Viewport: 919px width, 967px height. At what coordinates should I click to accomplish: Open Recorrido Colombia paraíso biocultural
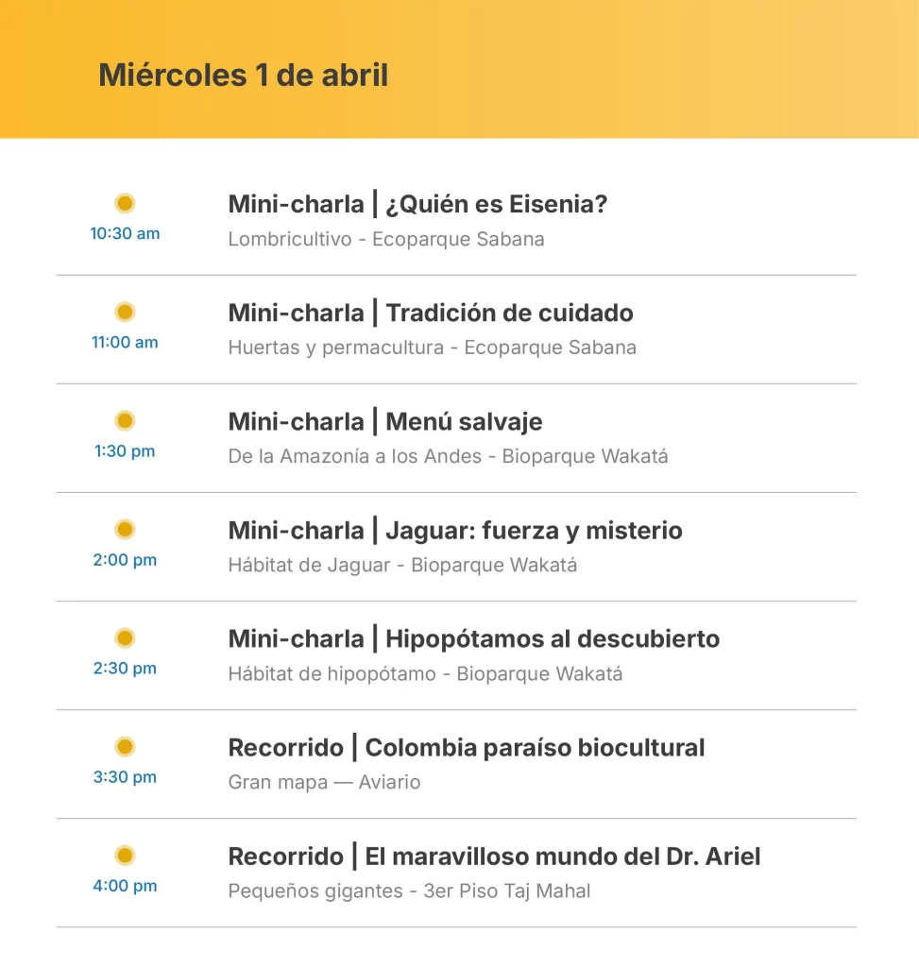[x=467, y=748]
